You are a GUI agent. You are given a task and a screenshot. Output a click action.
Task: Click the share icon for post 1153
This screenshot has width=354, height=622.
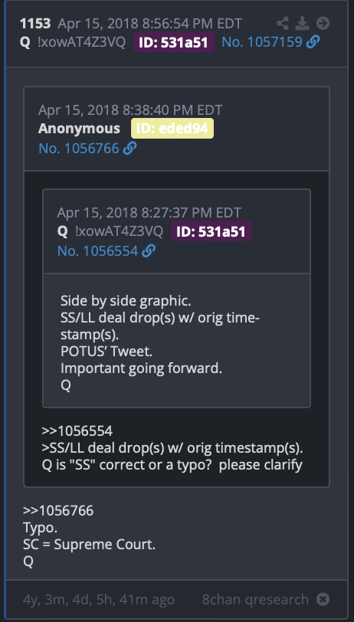click(x=283, y=24)
